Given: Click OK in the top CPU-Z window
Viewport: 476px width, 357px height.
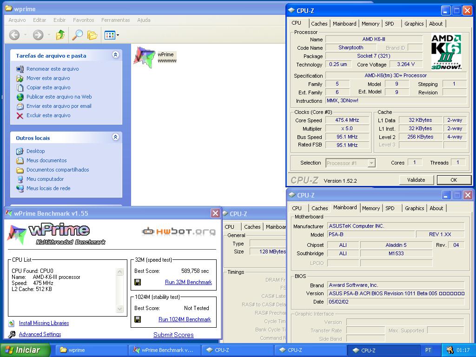Looking at the screenshot, I should pos(454,180).
